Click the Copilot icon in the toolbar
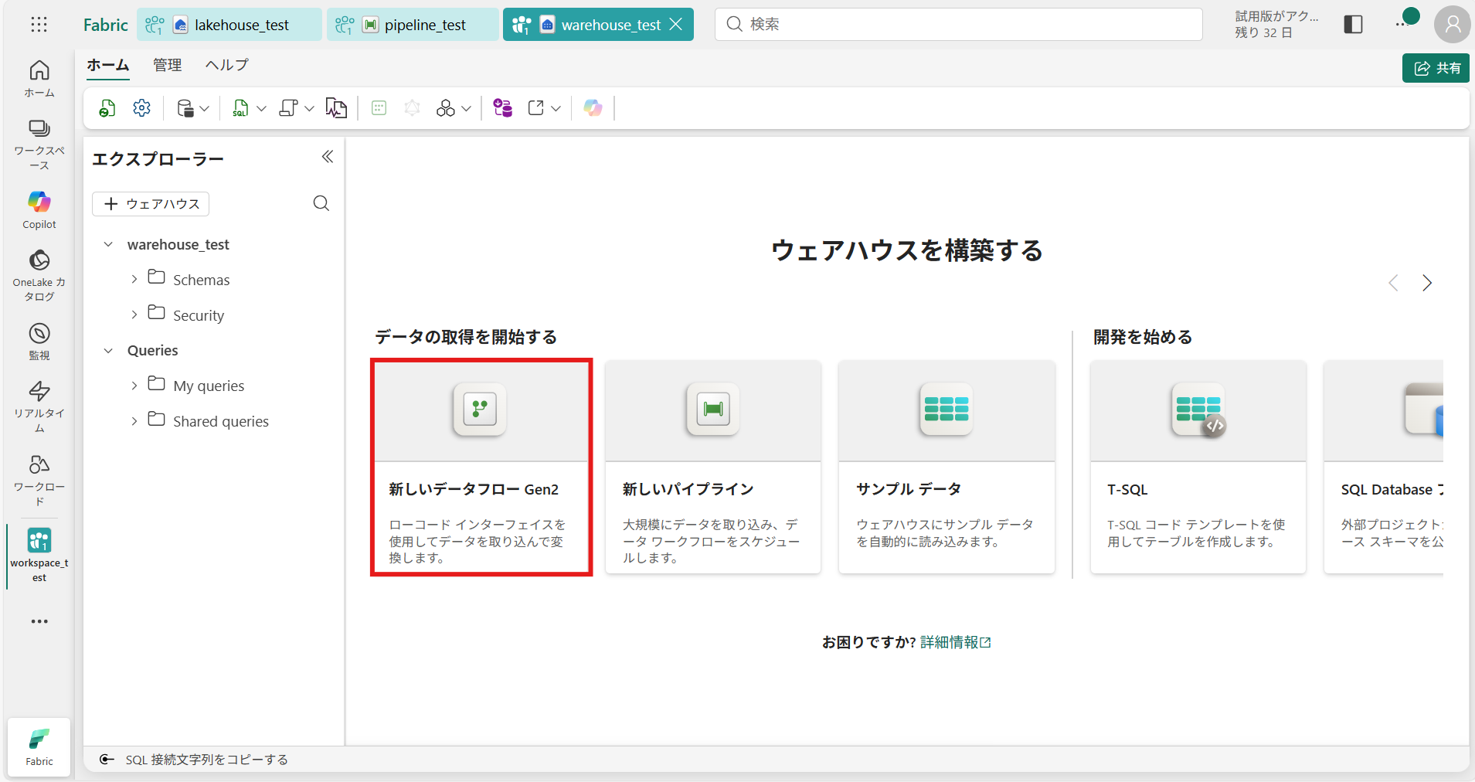 coord(593,108)
